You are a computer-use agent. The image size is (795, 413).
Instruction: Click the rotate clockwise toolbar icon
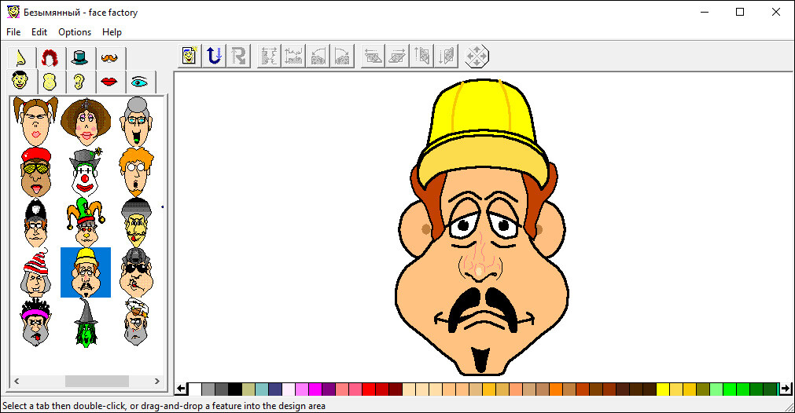[x=342, y=56]
